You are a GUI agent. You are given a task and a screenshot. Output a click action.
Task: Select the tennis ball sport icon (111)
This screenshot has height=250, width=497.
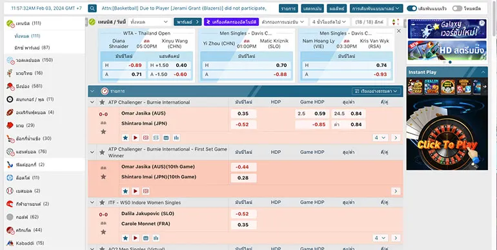pos(10,23)
